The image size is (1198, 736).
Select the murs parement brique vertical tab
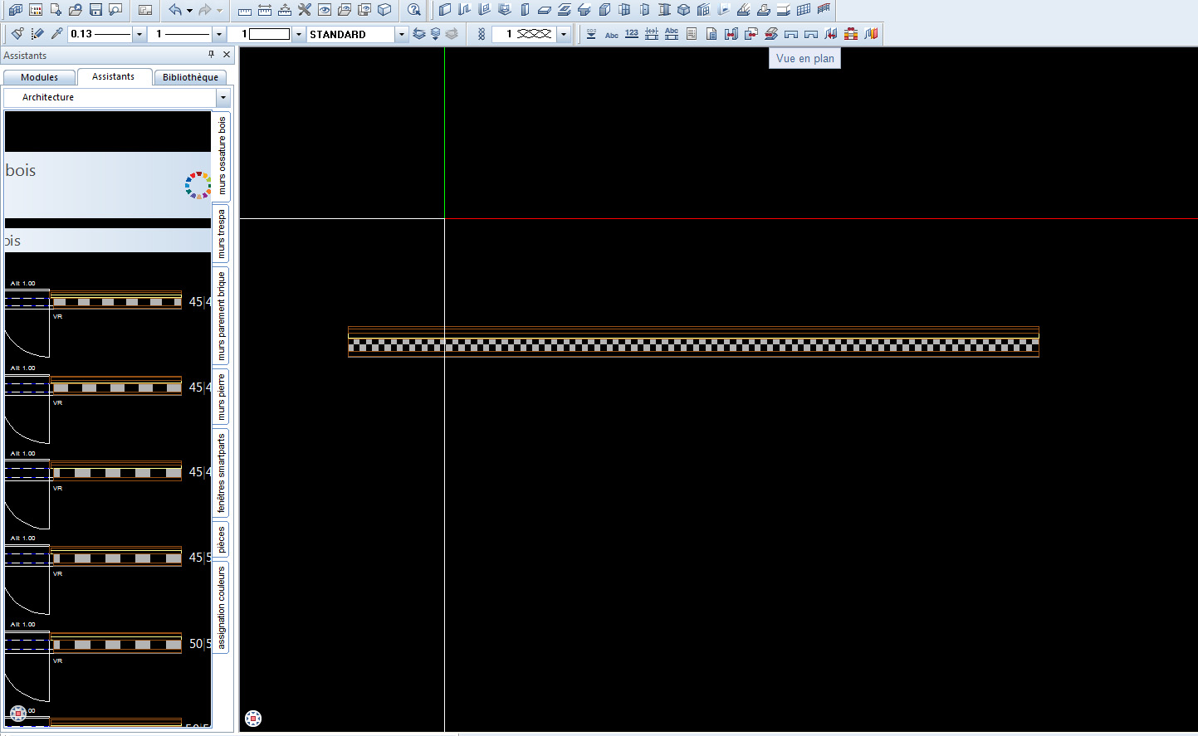point(222,316)
